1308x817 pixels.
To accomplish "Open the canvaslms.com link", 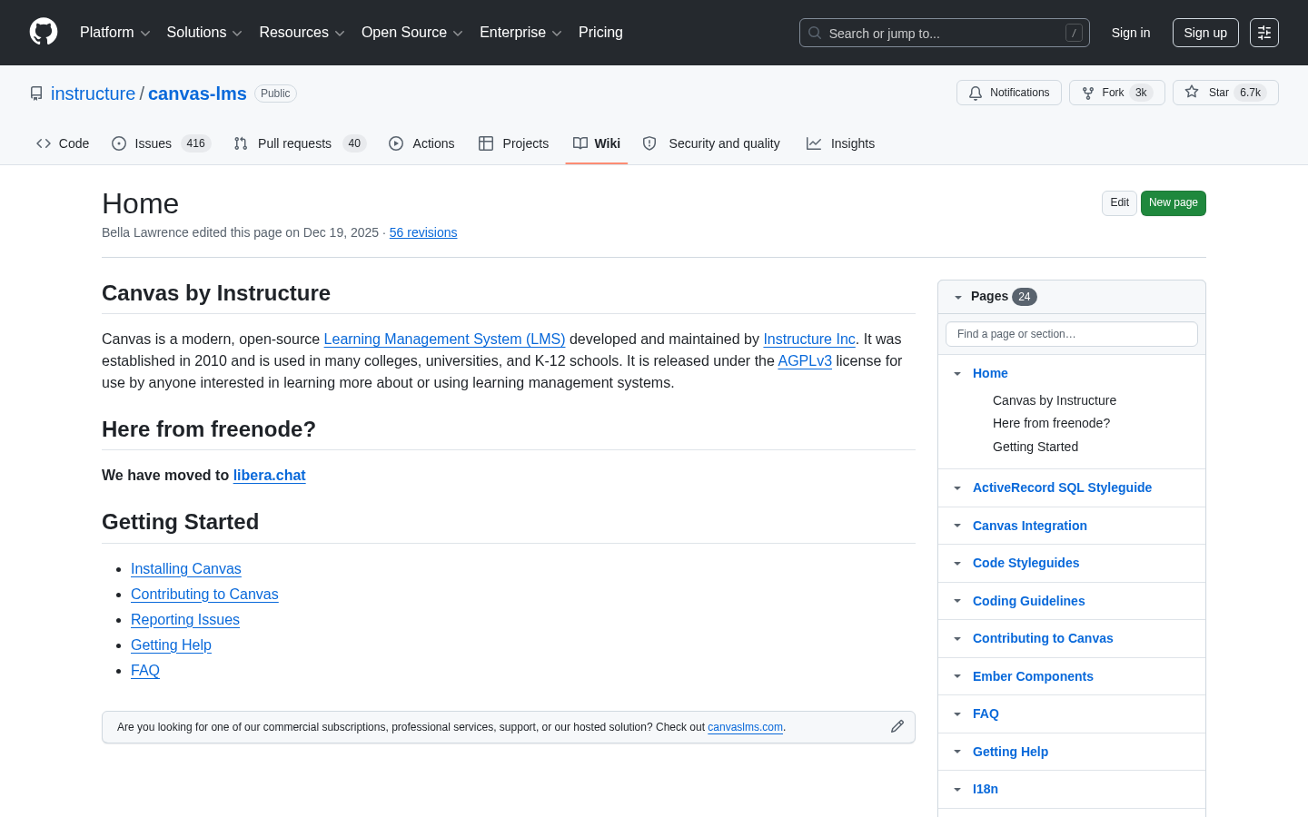I will (x=745, y=727).
